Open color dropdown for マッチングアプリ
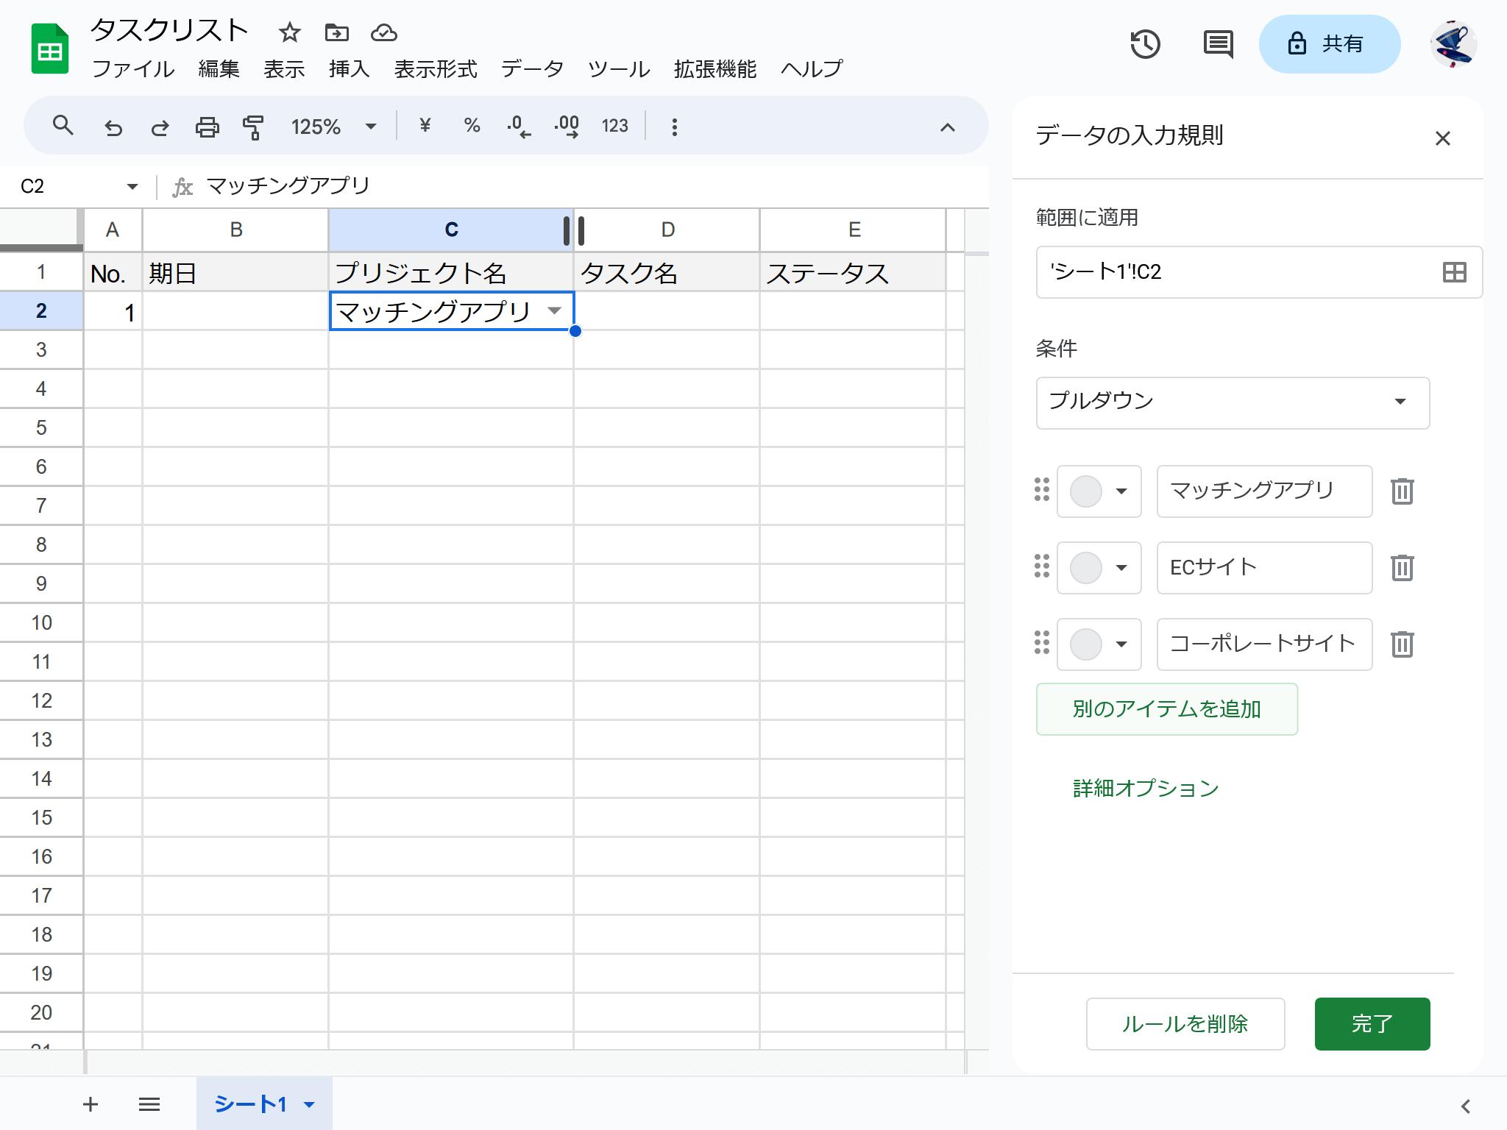This screenshot has height=1130, width=1507. [1099, 491]
